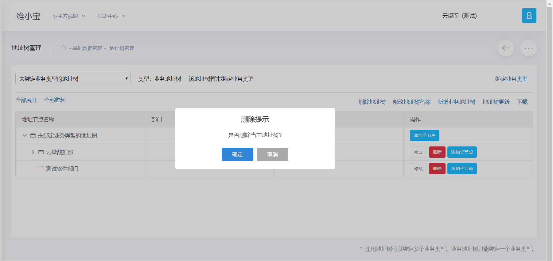The height and width of the screenshot is (261, 553).
Task: Click the 是否删除当前地址树? message
Action: (255, 135)
